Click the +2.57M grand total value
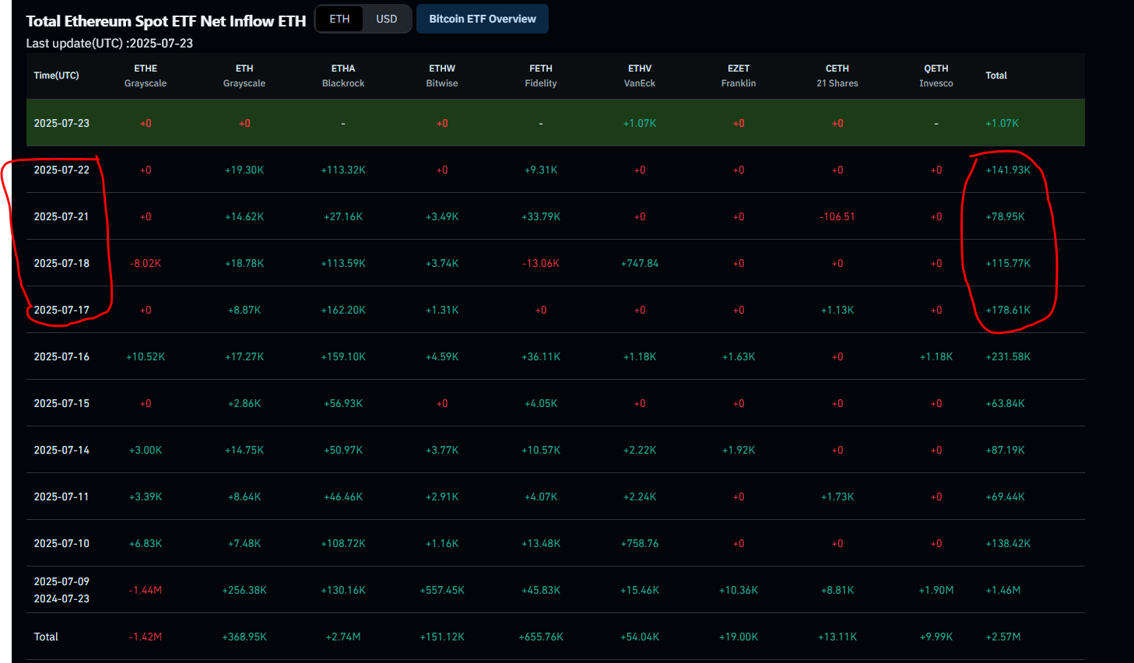Viewport: 1134px width, 663px height. click(1002, 637)
